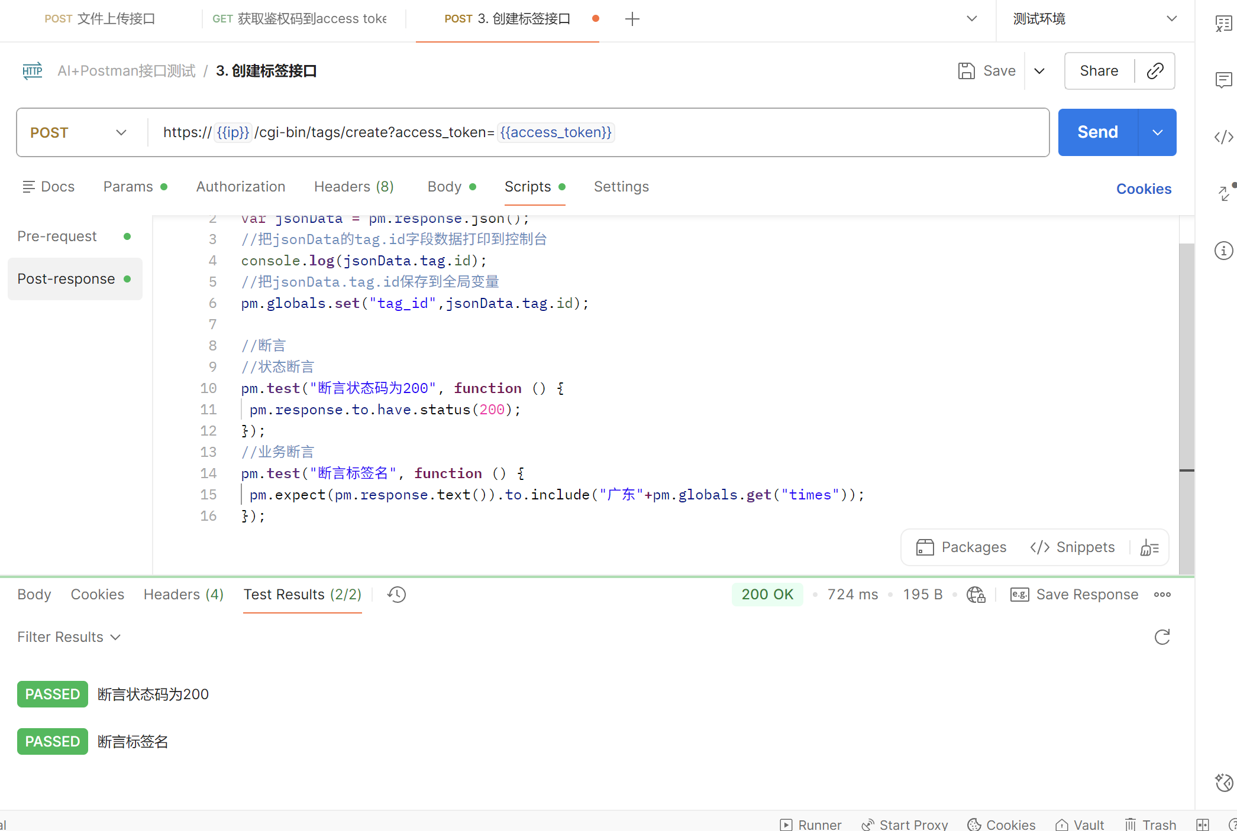This screenshot has width=1237, height=831.
Task: Open the Filter Results dropdown
Action: pos(69,637)
